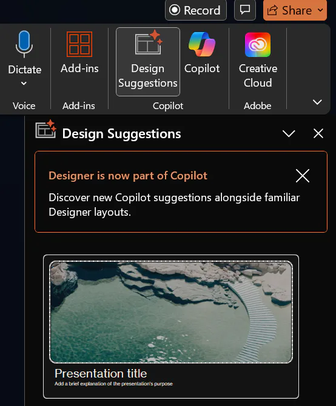Dismiss the Designer is now part of Copilot notice
This screenshot has width=336, height=406.
[303, 176]
